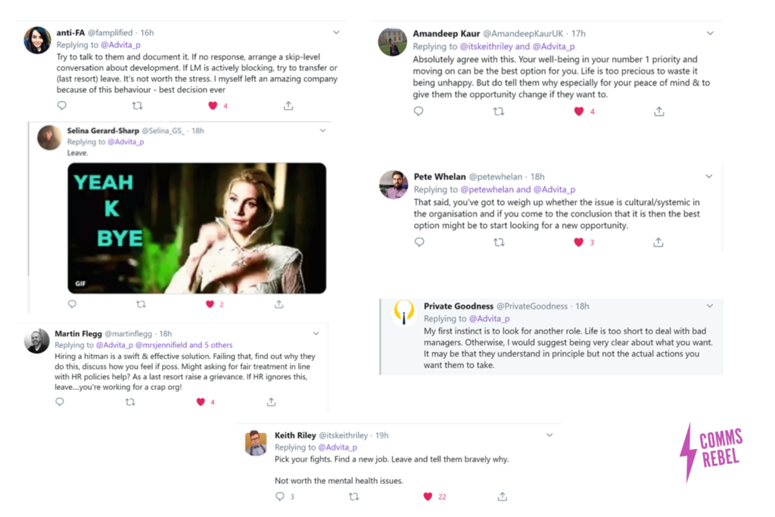Open the chevron menu on Keith Riley's tweet
The image size is (775, 517).
tap(549, 435)
